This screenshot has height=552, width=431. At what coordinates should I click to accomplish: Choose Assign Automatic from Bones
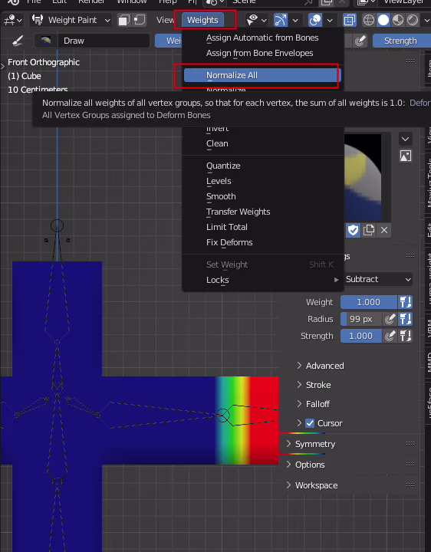pos(262,38)
